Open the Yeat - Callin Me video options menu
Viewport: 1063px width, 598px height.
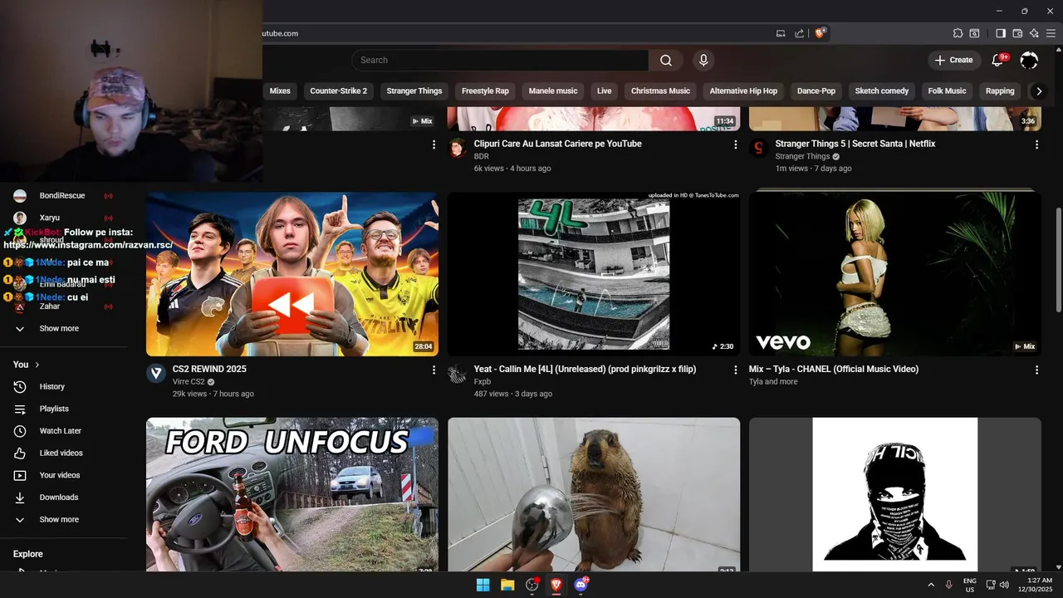[x=735, y=370]
